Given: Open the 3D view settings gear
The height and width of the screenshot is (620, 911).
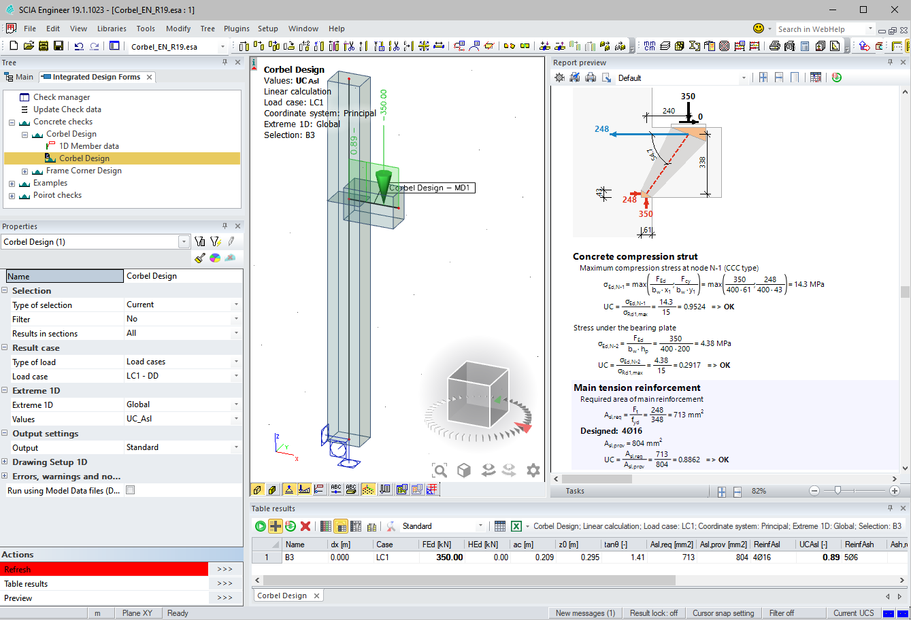Looking at the screenshot, I should (533, 470).
